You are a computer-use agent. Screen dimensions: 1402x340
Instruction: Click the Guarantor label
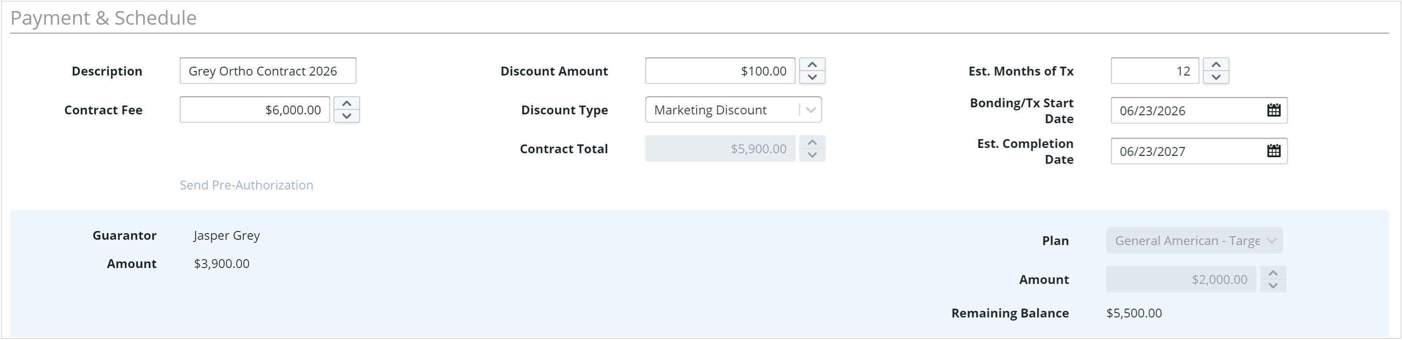[125, 235]
